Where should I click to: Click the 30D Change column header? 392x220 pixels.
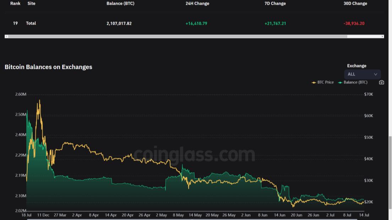(x=355, y=3)
